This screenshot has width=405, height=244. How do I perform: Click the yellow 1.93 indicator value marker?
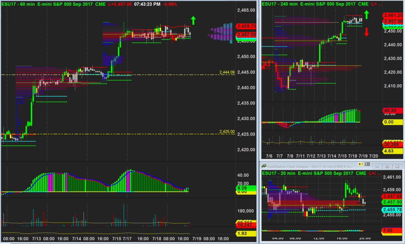(x=246, y=234)
